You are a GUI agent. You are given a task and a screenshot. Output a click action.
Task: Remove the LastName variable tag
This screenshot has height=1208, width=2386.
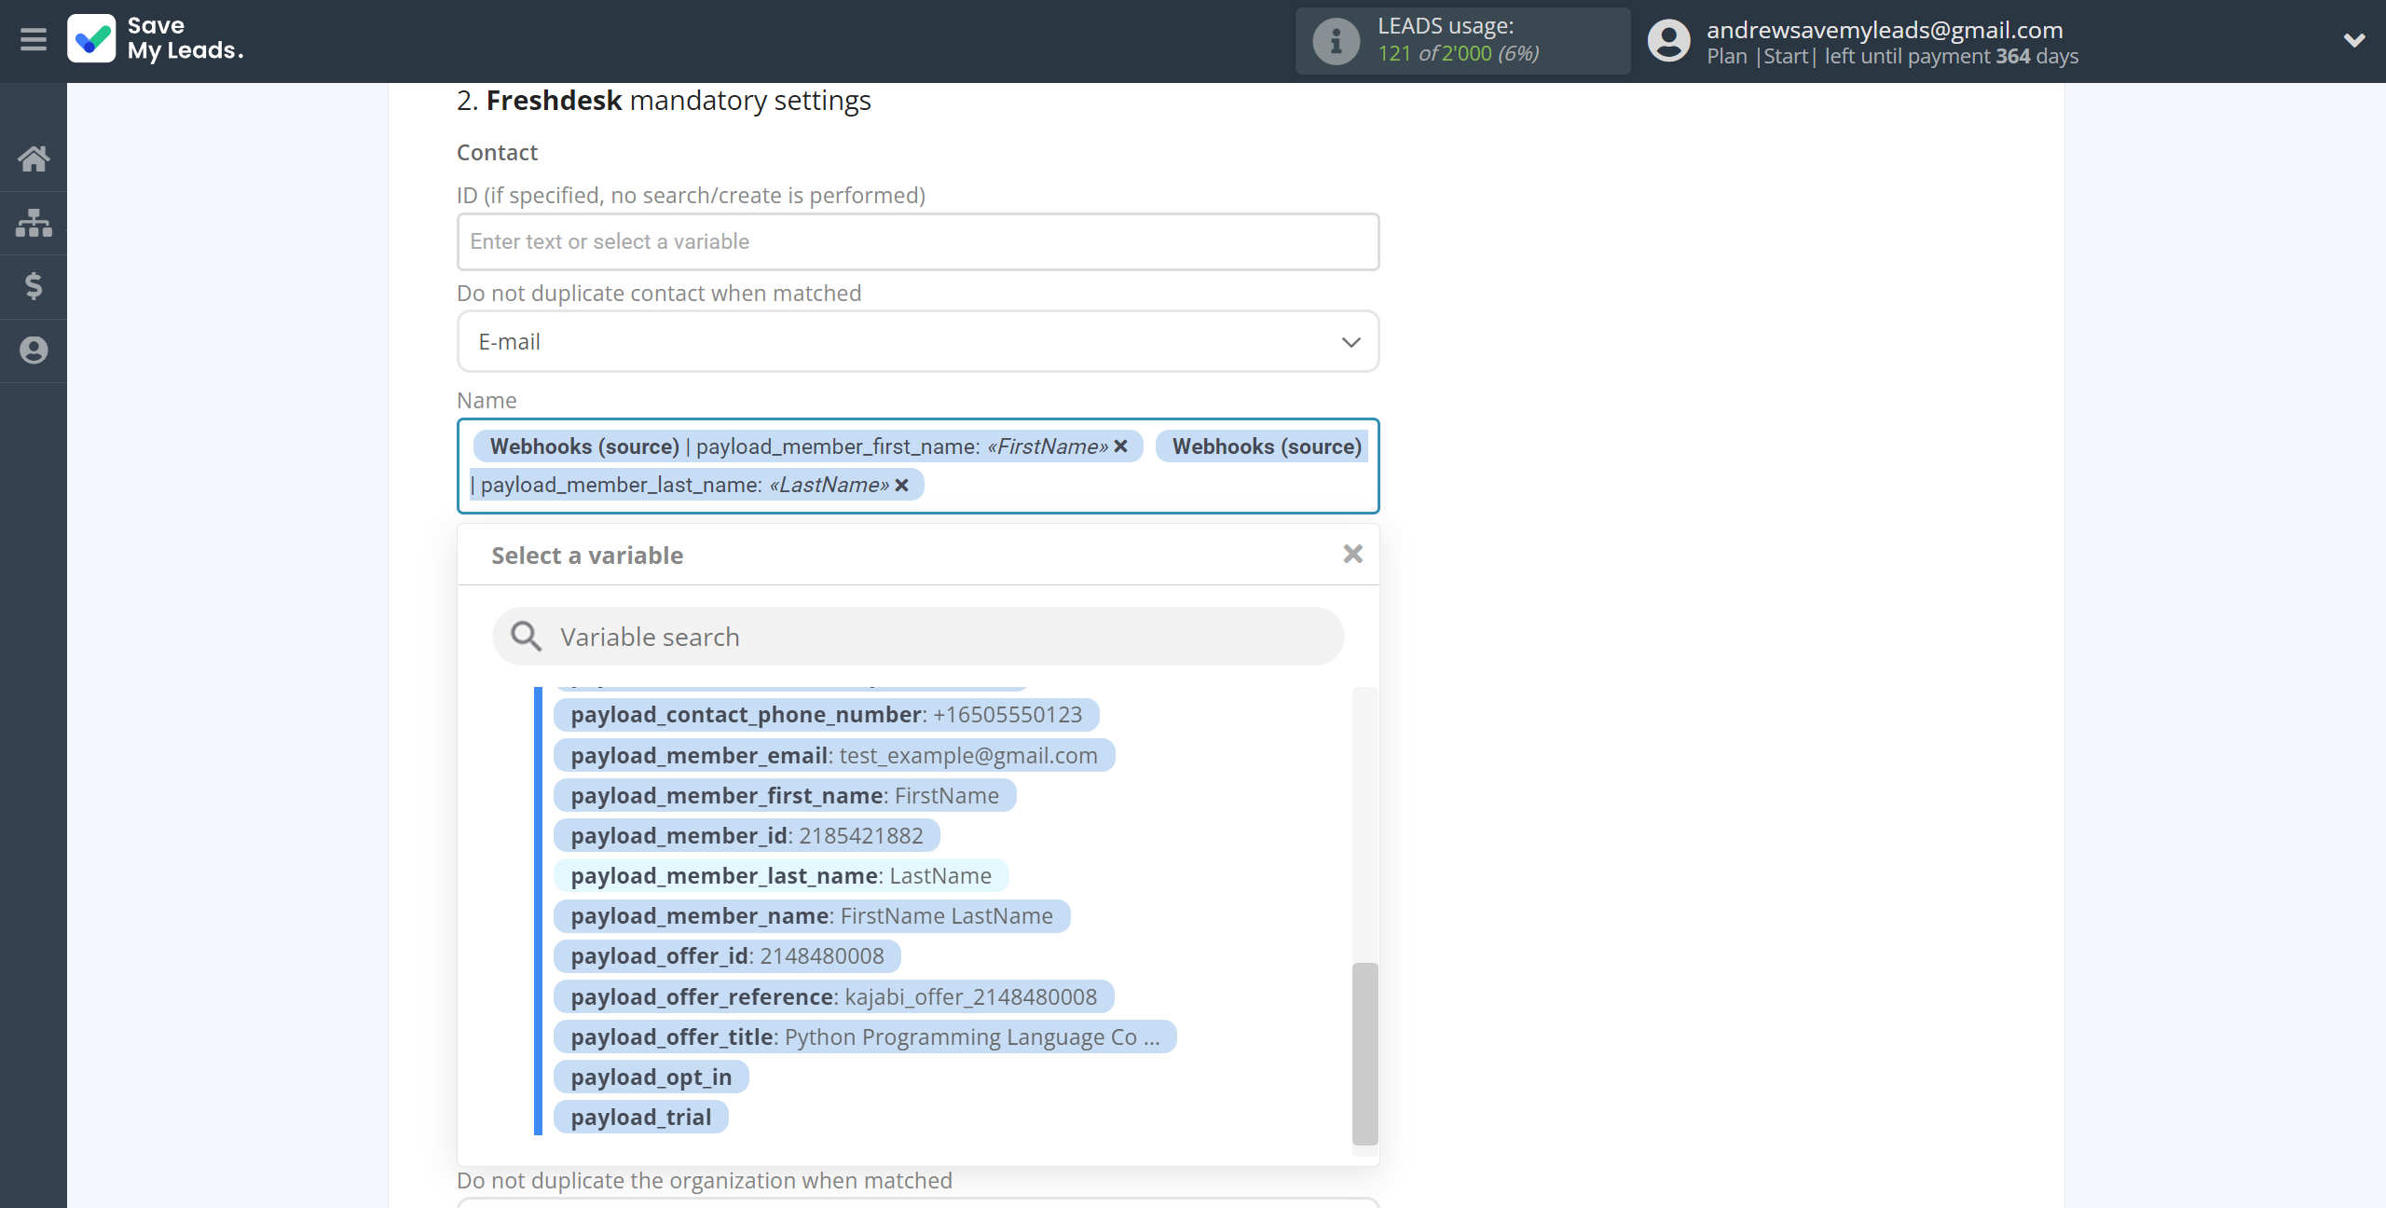(901, 485)
